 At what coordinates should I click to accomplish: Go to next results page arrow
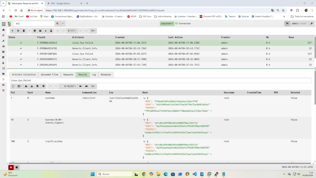coord(80,86)
